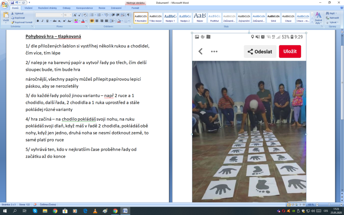This screenshot has height=215, width=344.
Task: Align text to the left
Action: 92,21
